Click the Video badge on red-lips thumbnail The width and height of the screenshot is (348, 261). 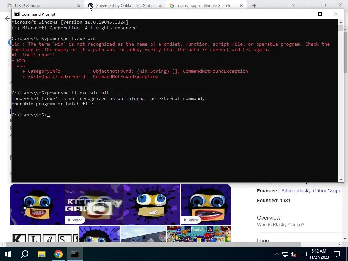pos(191,220)
